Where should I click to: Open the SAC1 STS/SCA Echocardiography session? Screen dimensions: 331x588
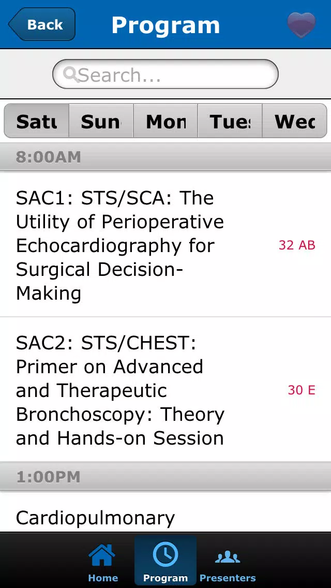click(x=165, y=245)
